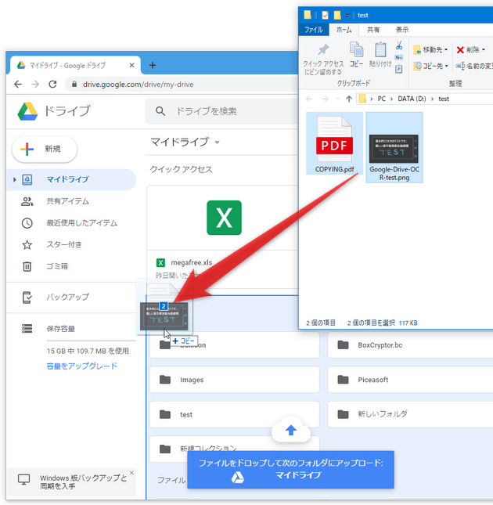This screenshot has height=505, width=493.
Task: Dismiss the backup and sync prompt
Action: [131, 472]
